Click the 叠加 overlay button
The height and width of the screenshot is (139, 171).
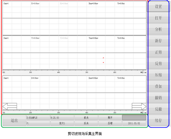click(x=158, y=86)
